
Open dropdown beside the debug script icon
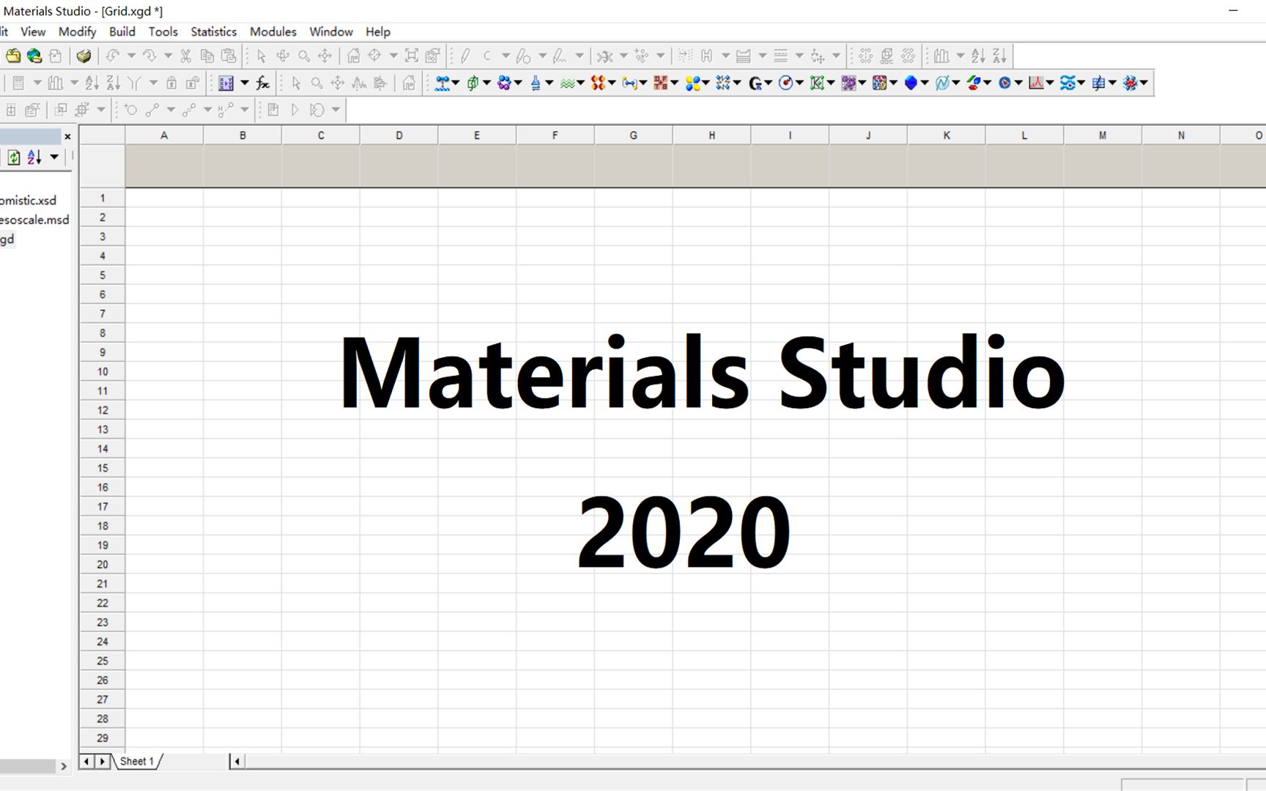point(336,110)
